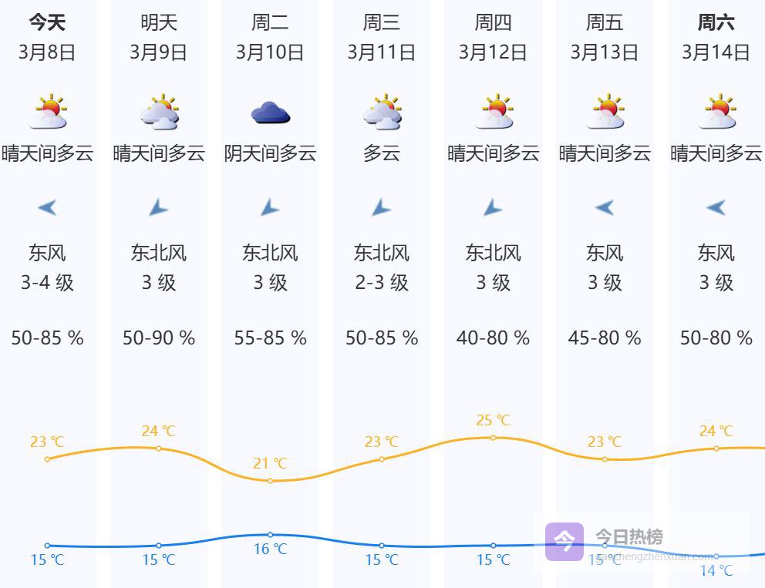The image size is (765, 588).
Task: Click the 21 ℃ high temperature point
Action: pyautogui.click(x=270, y=481)
